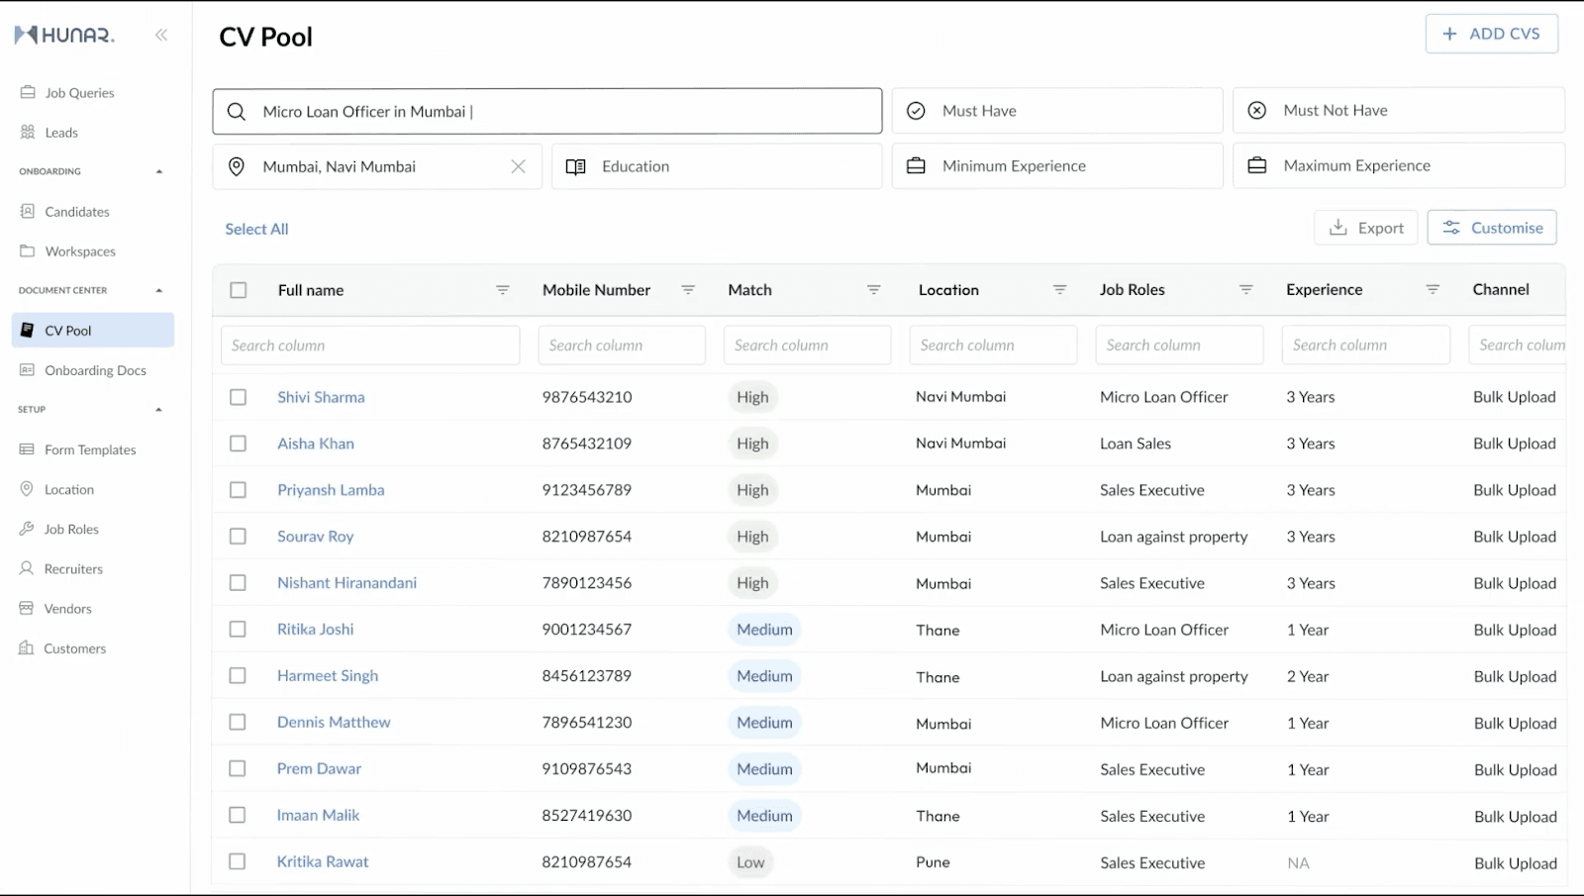
Task: Click the filter icon in Full name column
Action: [x=503, y=290]
